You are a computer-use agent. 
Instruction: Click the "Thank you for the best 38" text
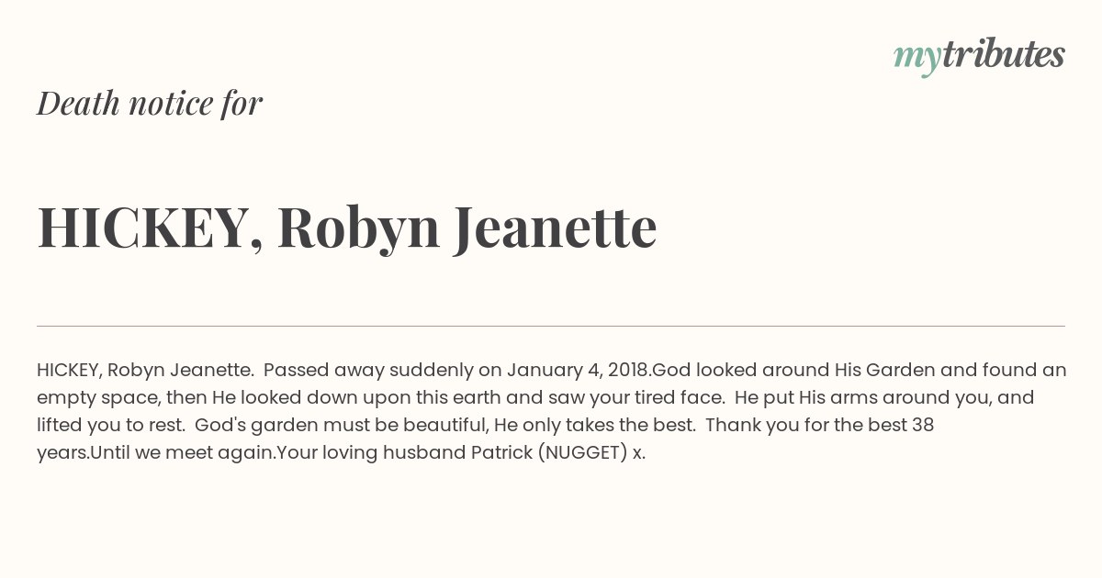(819, 426)
